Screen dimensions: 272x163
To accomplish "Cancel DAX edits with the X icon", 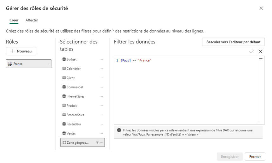I will pos(260,51).
